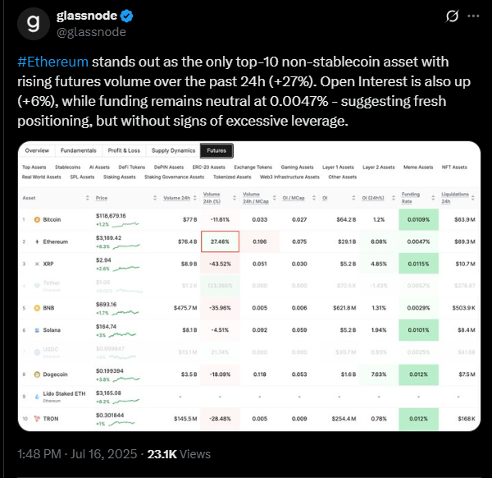Click the #Ethereum hashtag link
Image resolution: width=492 pixels, height=478 pixels.
tap(52, 62)
